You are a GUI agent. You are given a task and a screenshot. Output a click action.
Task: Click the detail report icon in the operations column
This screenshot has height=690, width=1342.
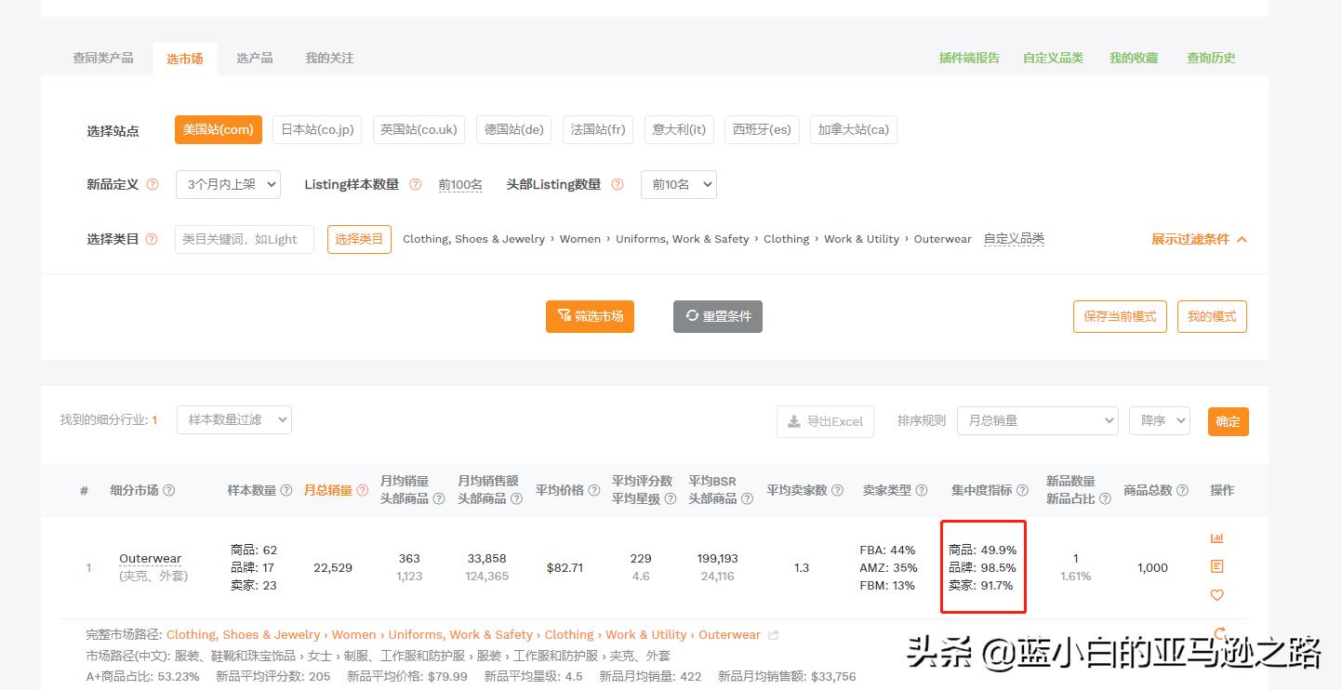click(1217, 565)
